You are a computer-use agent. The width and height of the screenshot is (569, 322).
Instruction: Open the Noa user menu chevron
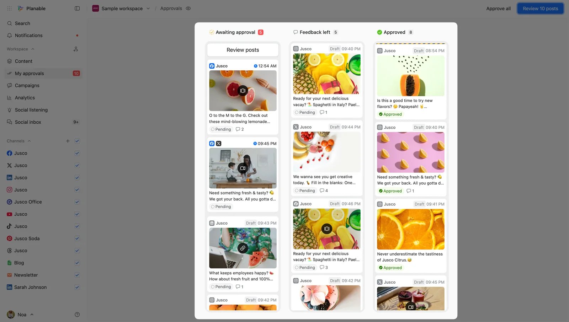(x=32, y=315)
